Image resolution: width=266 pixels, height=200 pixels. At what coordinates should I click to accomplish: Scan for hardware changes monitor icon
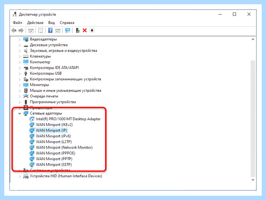point(68,30)
